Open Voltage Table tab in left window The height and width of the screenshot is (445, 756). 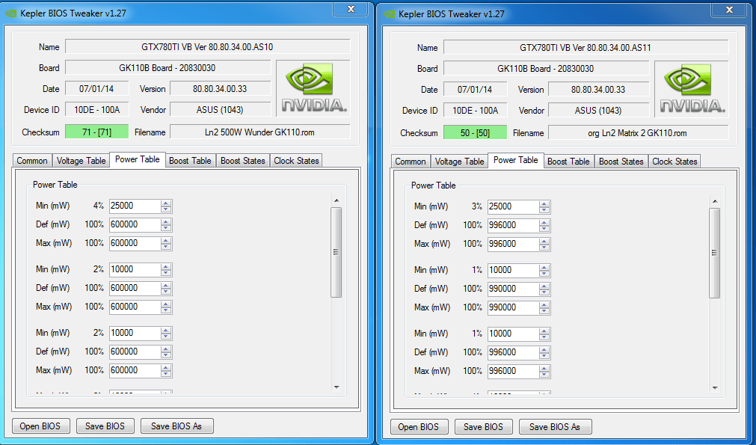point(81,161)
